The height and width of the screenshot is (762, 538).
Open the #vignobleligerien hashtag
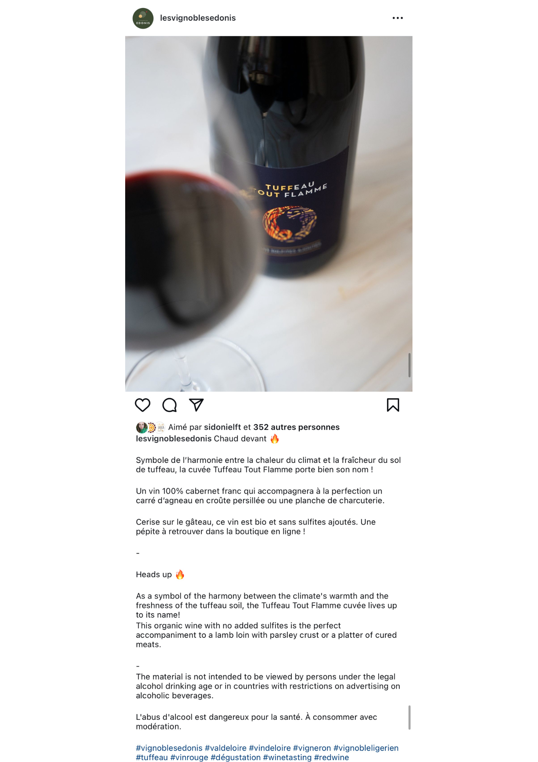click(366, 748)
